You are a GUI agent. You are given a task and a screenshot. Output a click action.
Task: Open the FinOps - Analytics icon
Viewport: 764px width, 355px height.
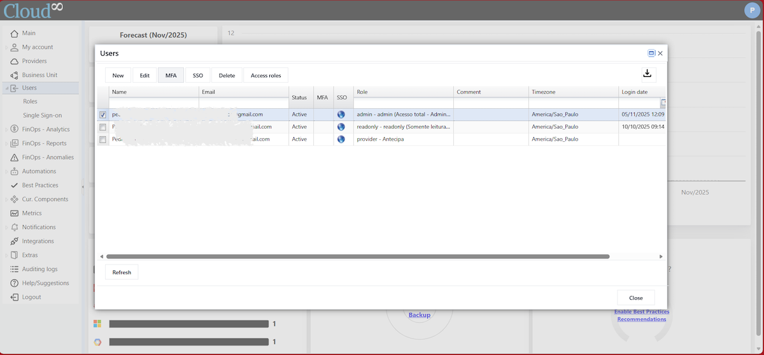14,129
